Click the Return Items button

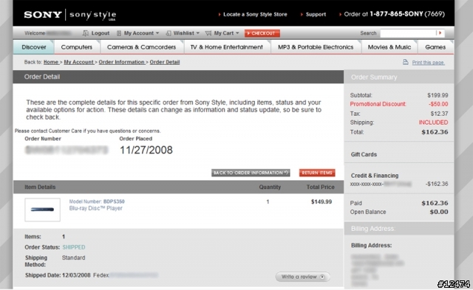point(317,173)
